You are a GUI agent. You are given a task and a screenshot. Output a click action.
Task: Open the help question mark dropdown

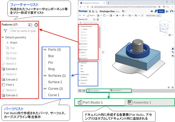(167, 11)
